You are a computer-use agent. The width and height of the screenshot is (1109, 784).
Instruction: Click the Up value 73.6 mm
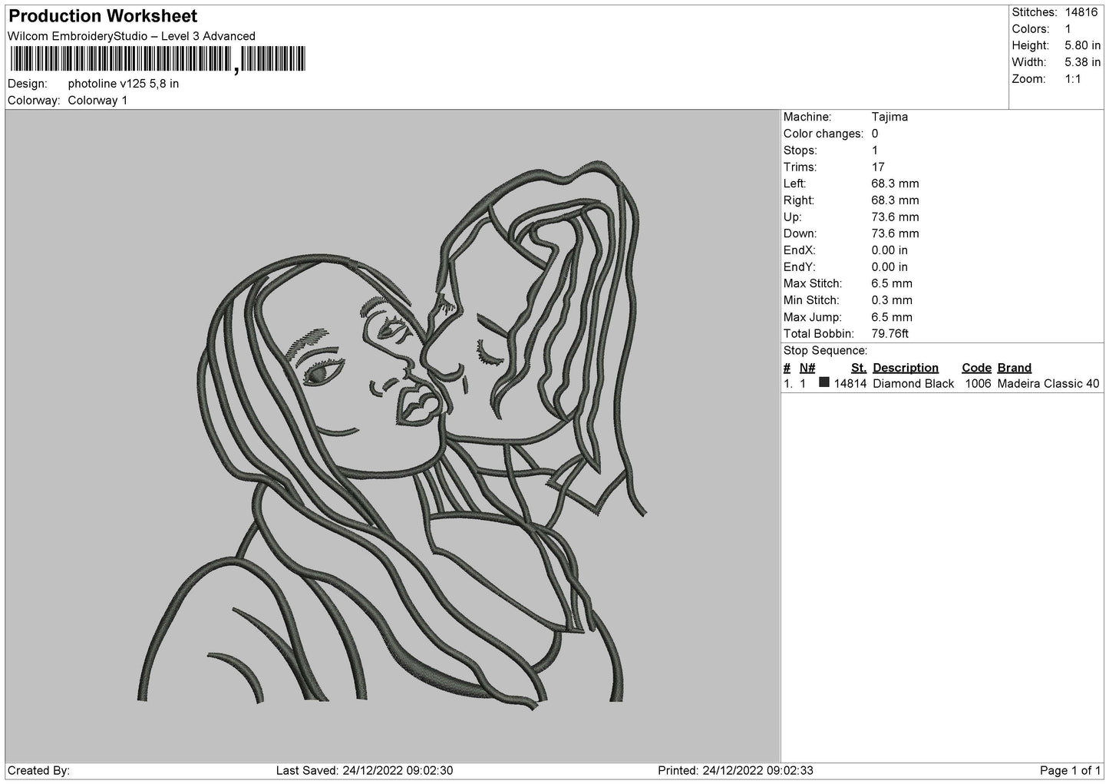point(895,217)
